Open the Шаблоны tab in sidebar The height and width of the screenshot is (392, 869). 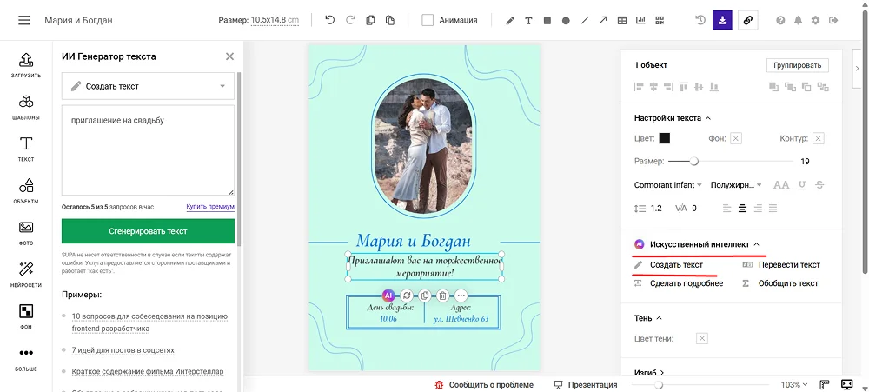coord(26,106)
